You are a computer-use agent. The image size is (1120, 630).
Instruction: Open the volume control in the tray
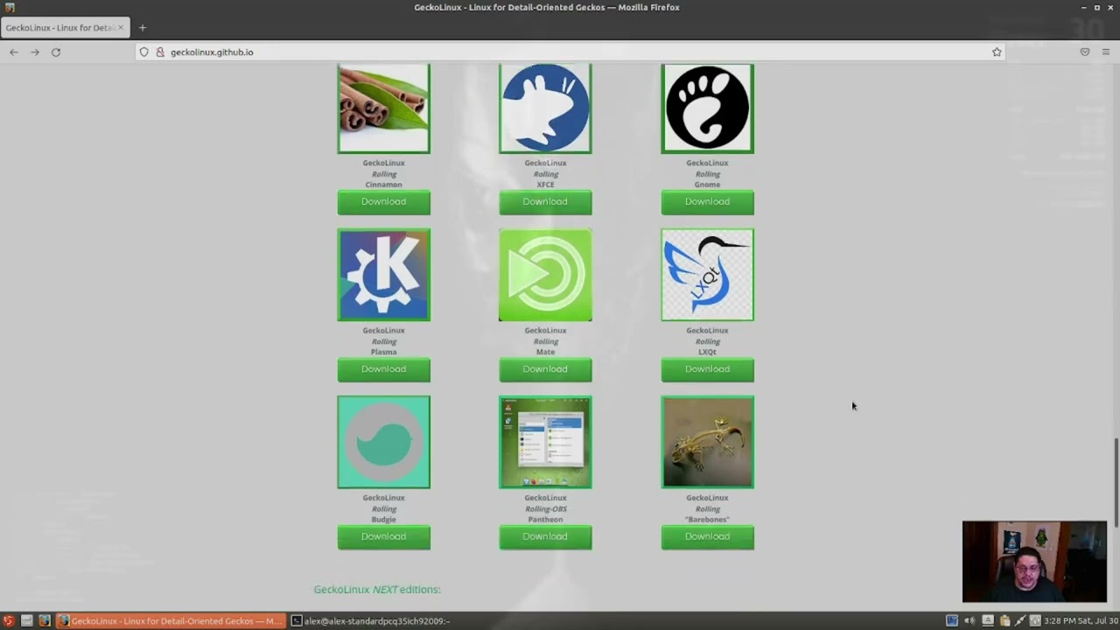tap(969, 621)
